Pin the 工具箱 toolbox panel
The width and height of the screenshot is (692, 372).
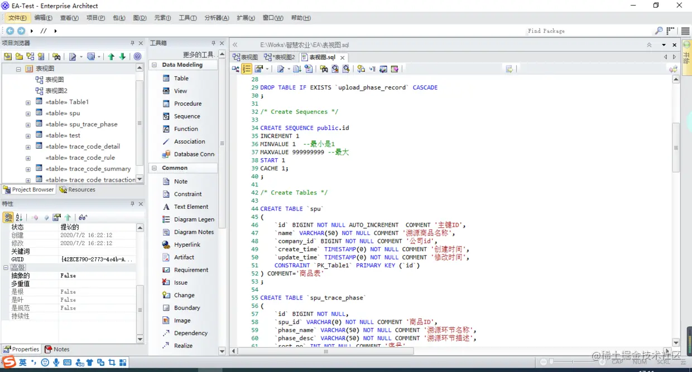coord(213,43)
